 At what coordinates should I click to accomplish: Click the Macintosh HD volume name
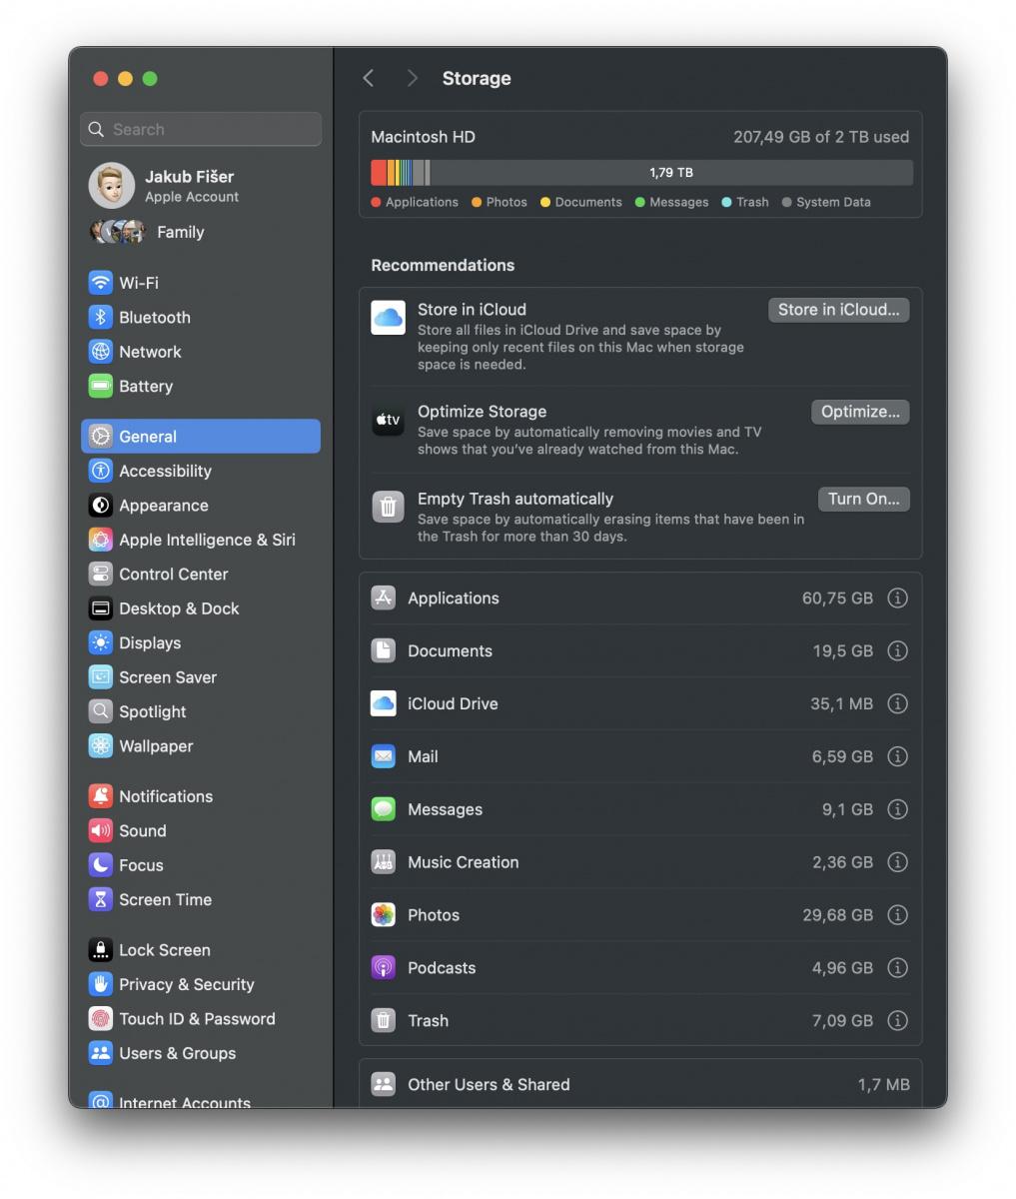click(x=424, y=137)
